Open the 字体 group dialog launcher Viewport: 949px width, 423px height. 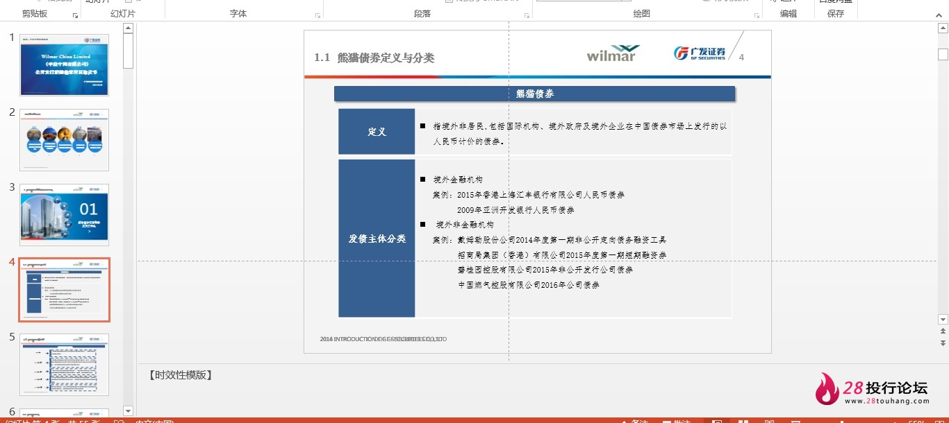[x=318, y=15]
